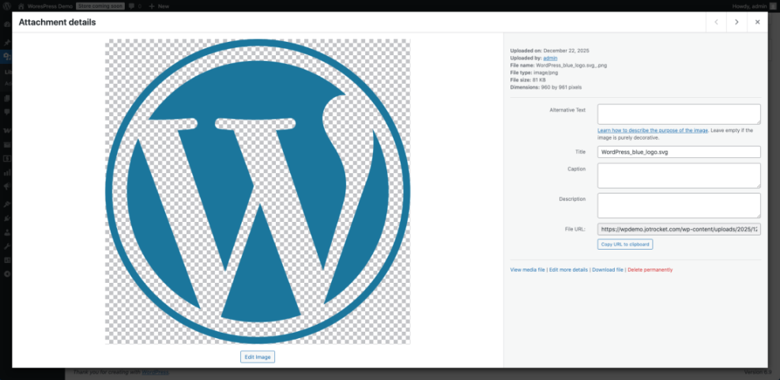Click the WordPress logo in the admin bar
Screen dimensions: 780x380
click(6, 6)
